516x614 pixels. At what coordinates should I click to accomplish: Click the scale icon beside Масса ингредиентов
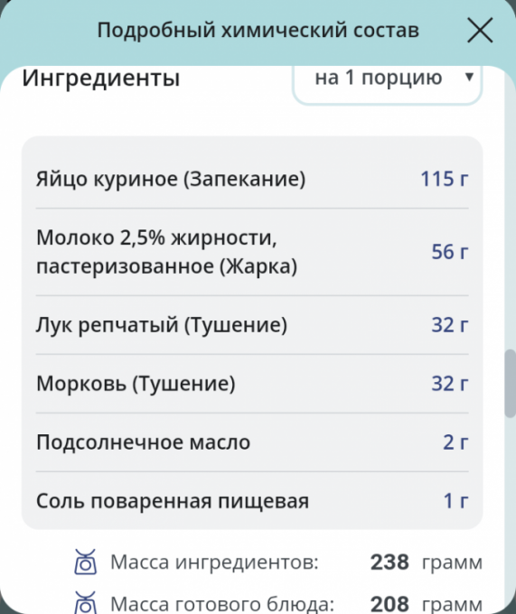click(86, 562)
